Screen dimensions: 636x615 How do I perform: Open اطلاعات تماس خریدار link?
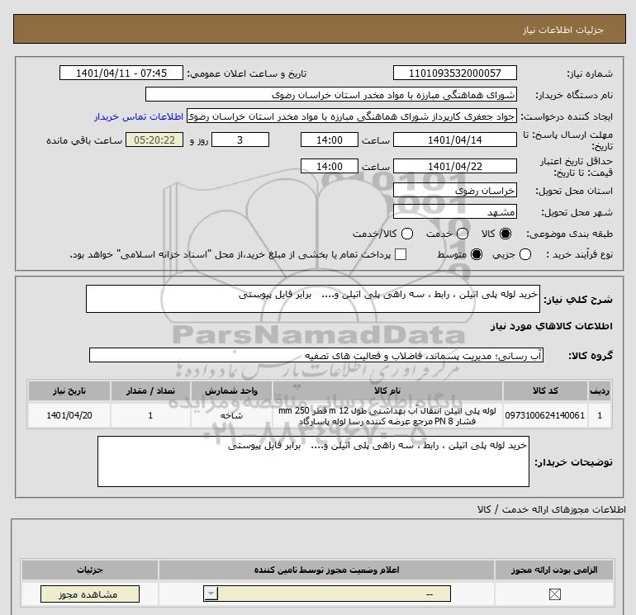(x=139, y=116)
